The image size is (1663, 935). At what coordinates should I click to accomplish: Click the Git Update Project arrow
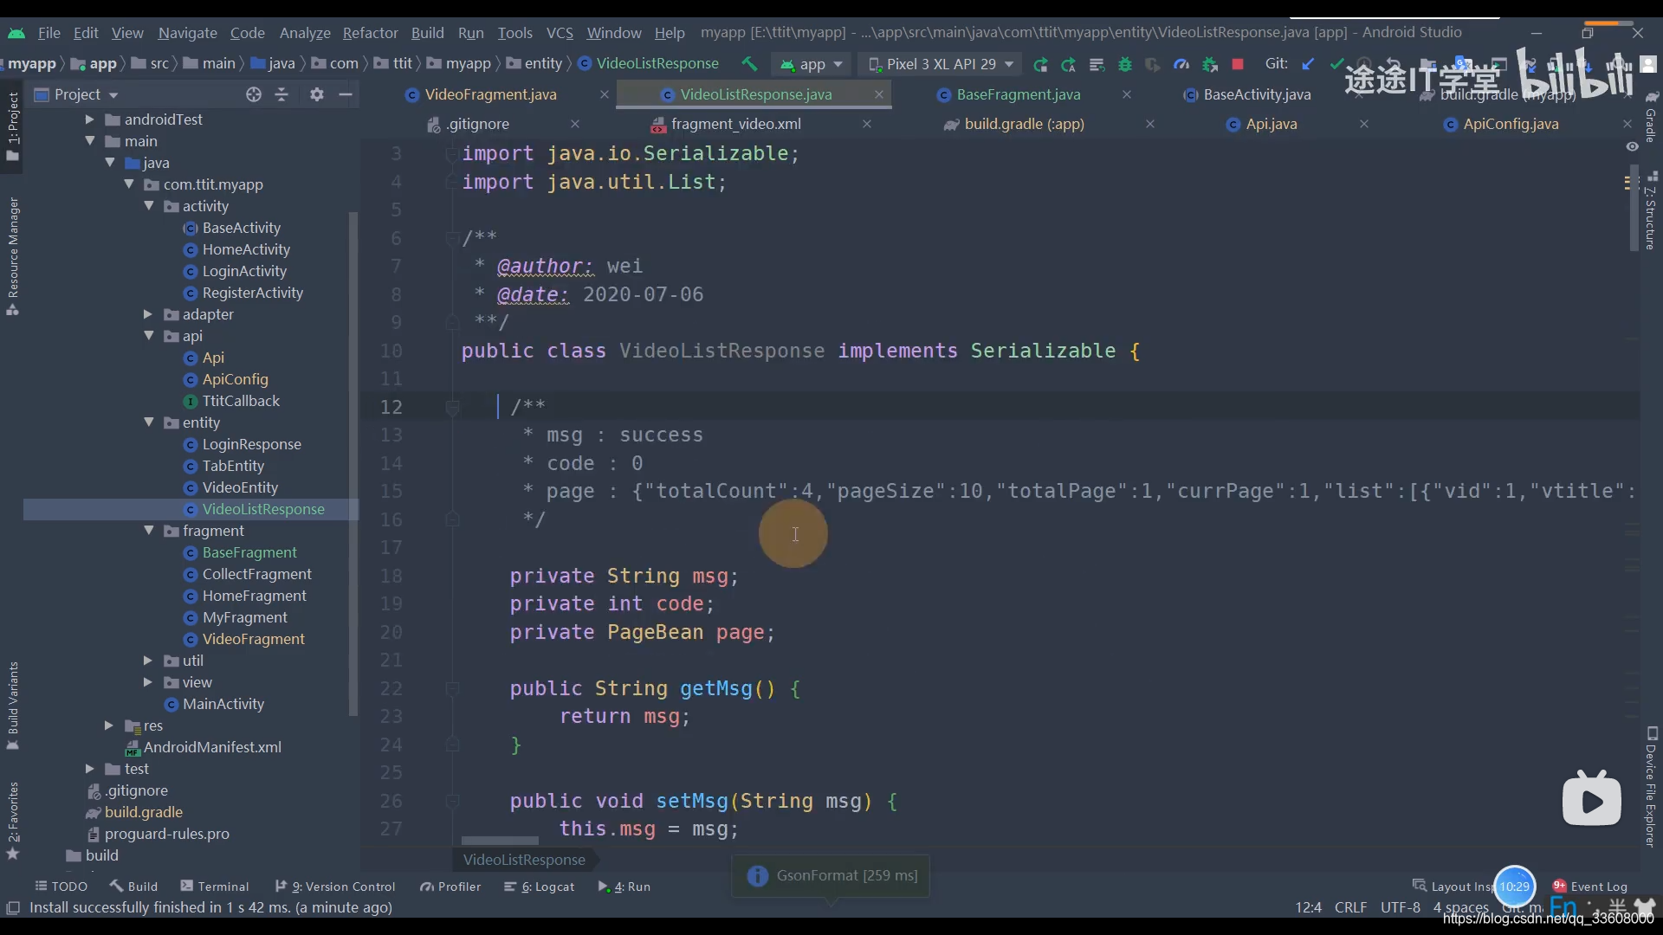click(x=1308, y=64)
